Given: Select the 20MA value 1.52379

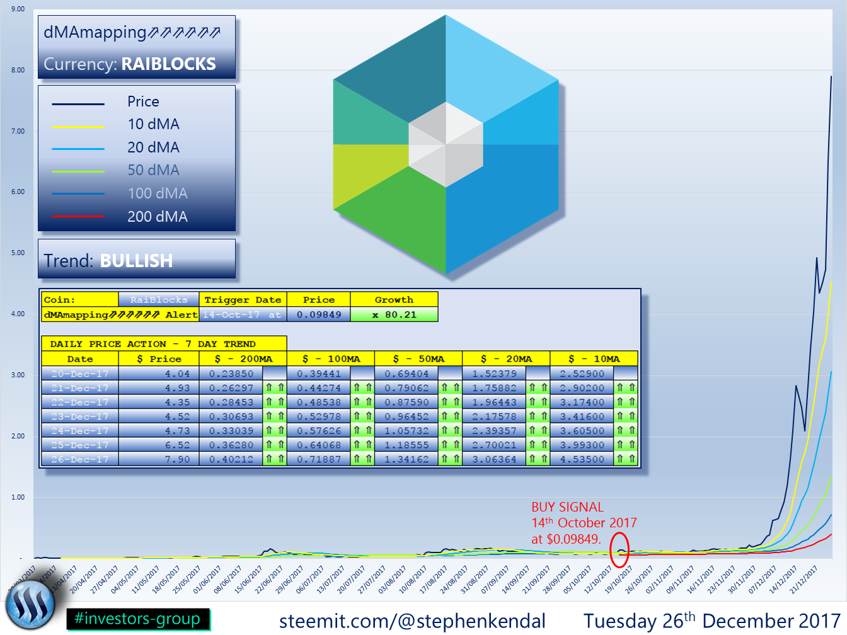Looking at the screenshot, I should click(x=494, y=374).
